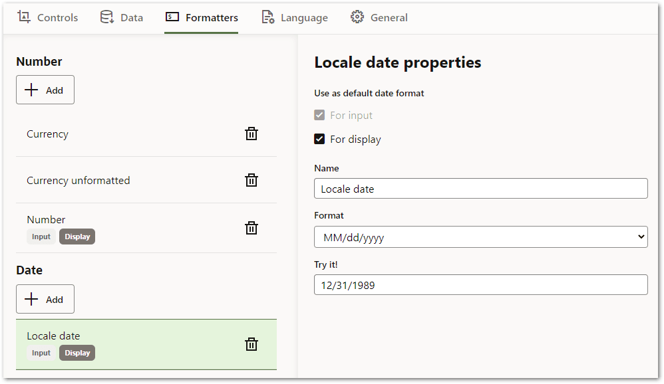Click the Language tab icon
Viewport: 664px width, 384px height.
[267, 17]
